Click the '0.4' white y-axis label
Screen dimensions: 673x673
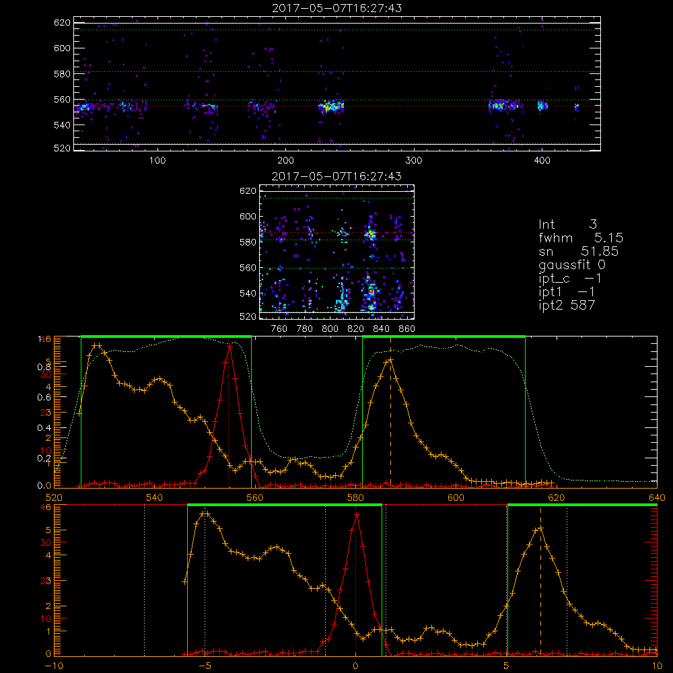(44, 427)
